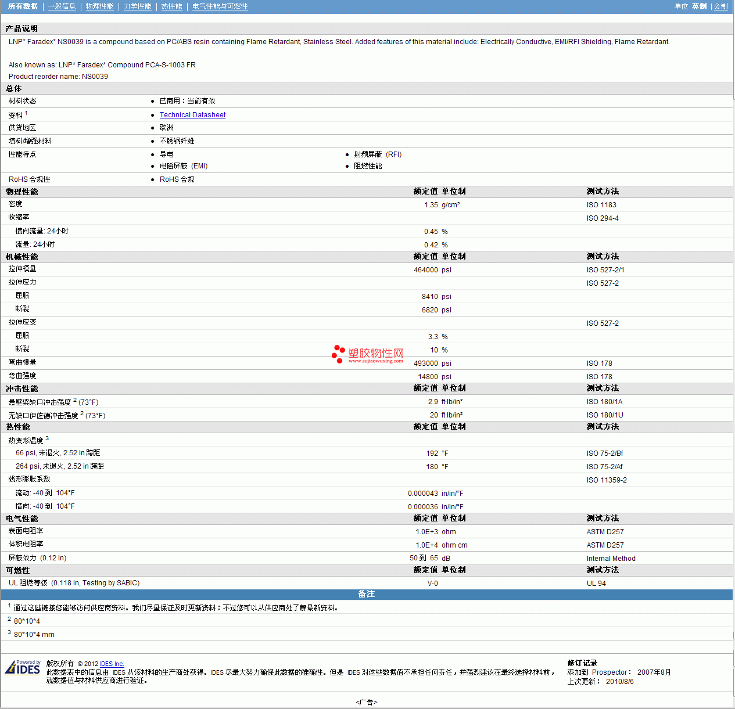Click the break stress value 6820
This screenshot has height=709, width=735.
click(x=430, y=310)
